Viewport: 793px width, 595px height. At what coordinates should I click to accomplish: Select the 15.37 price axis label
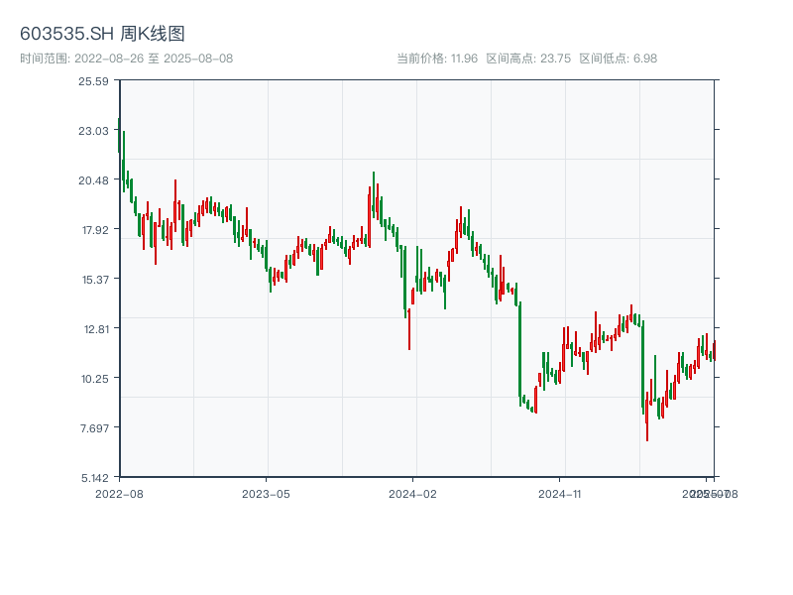coord(94,279)
